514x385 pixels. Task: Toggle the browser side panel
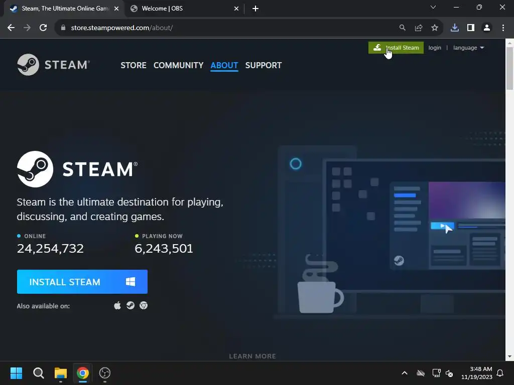click(471, 28)
